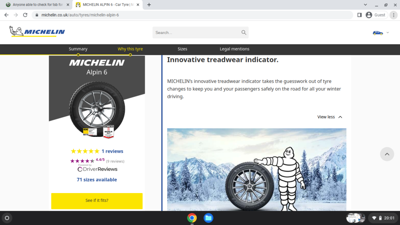Open the Chrome three-dot menu

(x=394, y=15)
